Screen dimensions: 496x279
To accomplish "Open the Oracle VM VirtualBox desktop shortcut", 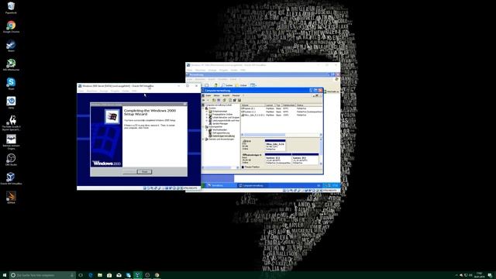I will pyautogui.click(x=11, y=179).
